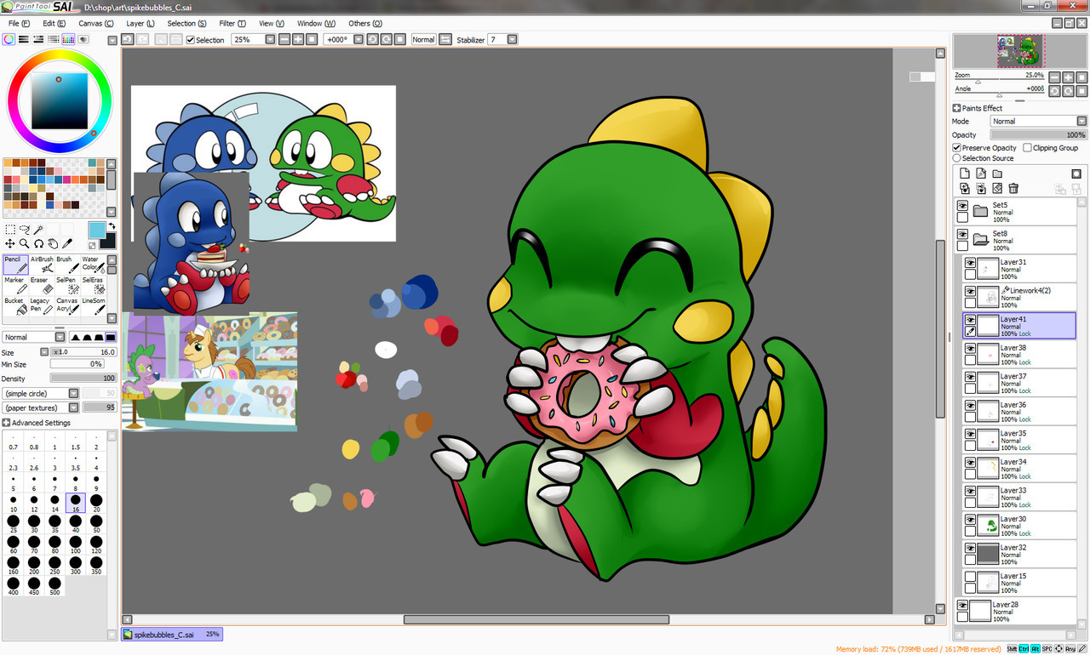Open the Filter menu

pyautogui.click(x=232, y=24)
